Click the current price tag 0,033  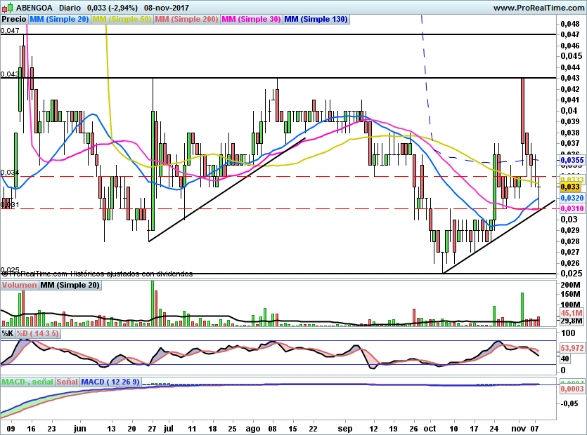coord(570,187)
